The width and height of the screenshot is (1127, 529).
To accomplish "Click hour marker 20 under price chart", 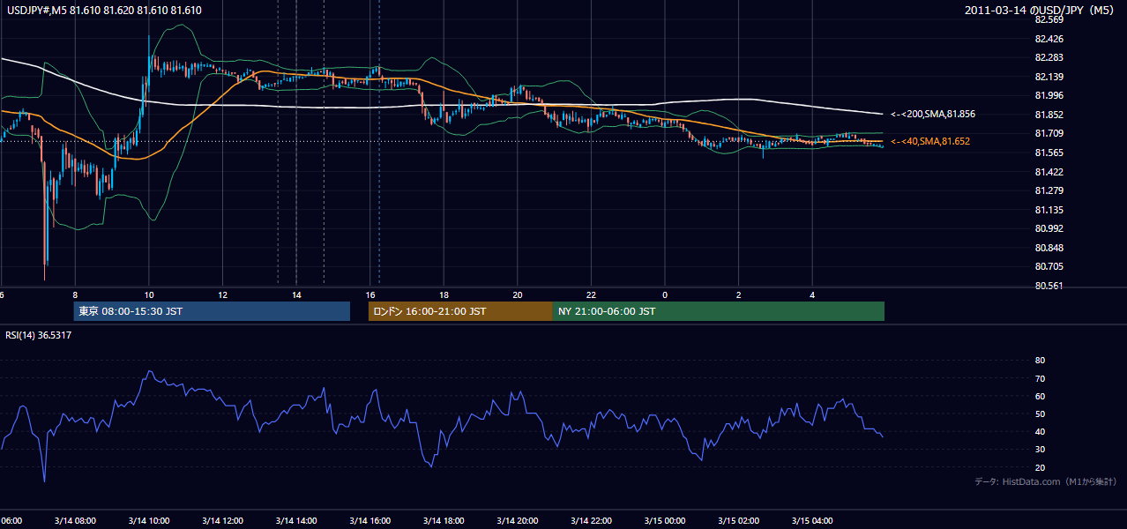I will tap(518, 295).
